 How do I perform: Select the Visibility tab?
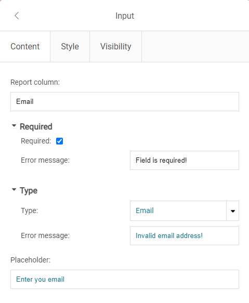[115, 47]
